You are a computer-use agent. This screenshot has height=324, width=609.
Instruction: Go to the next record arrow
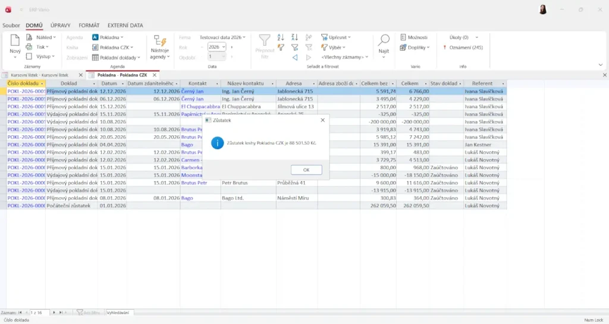[54, 312]
